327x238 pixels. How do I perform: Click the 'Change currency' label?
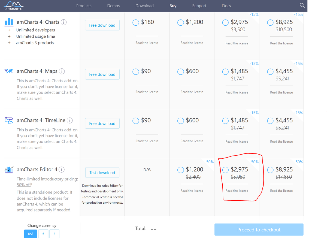(42, 225)
